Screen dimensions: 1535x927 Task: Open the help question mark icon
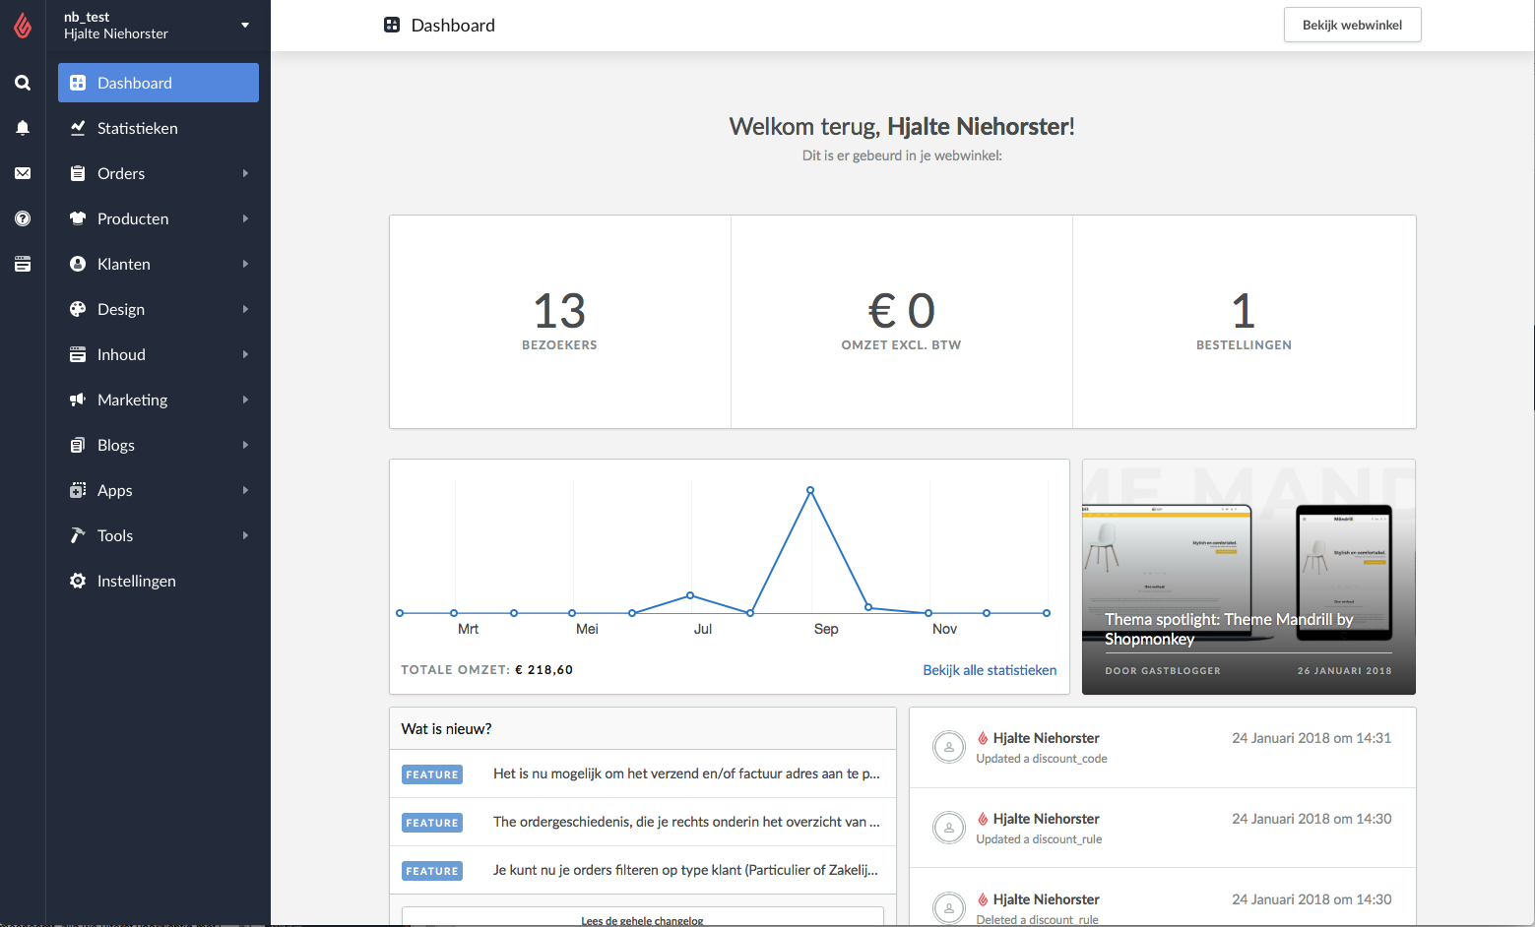[x=23, y=218]
